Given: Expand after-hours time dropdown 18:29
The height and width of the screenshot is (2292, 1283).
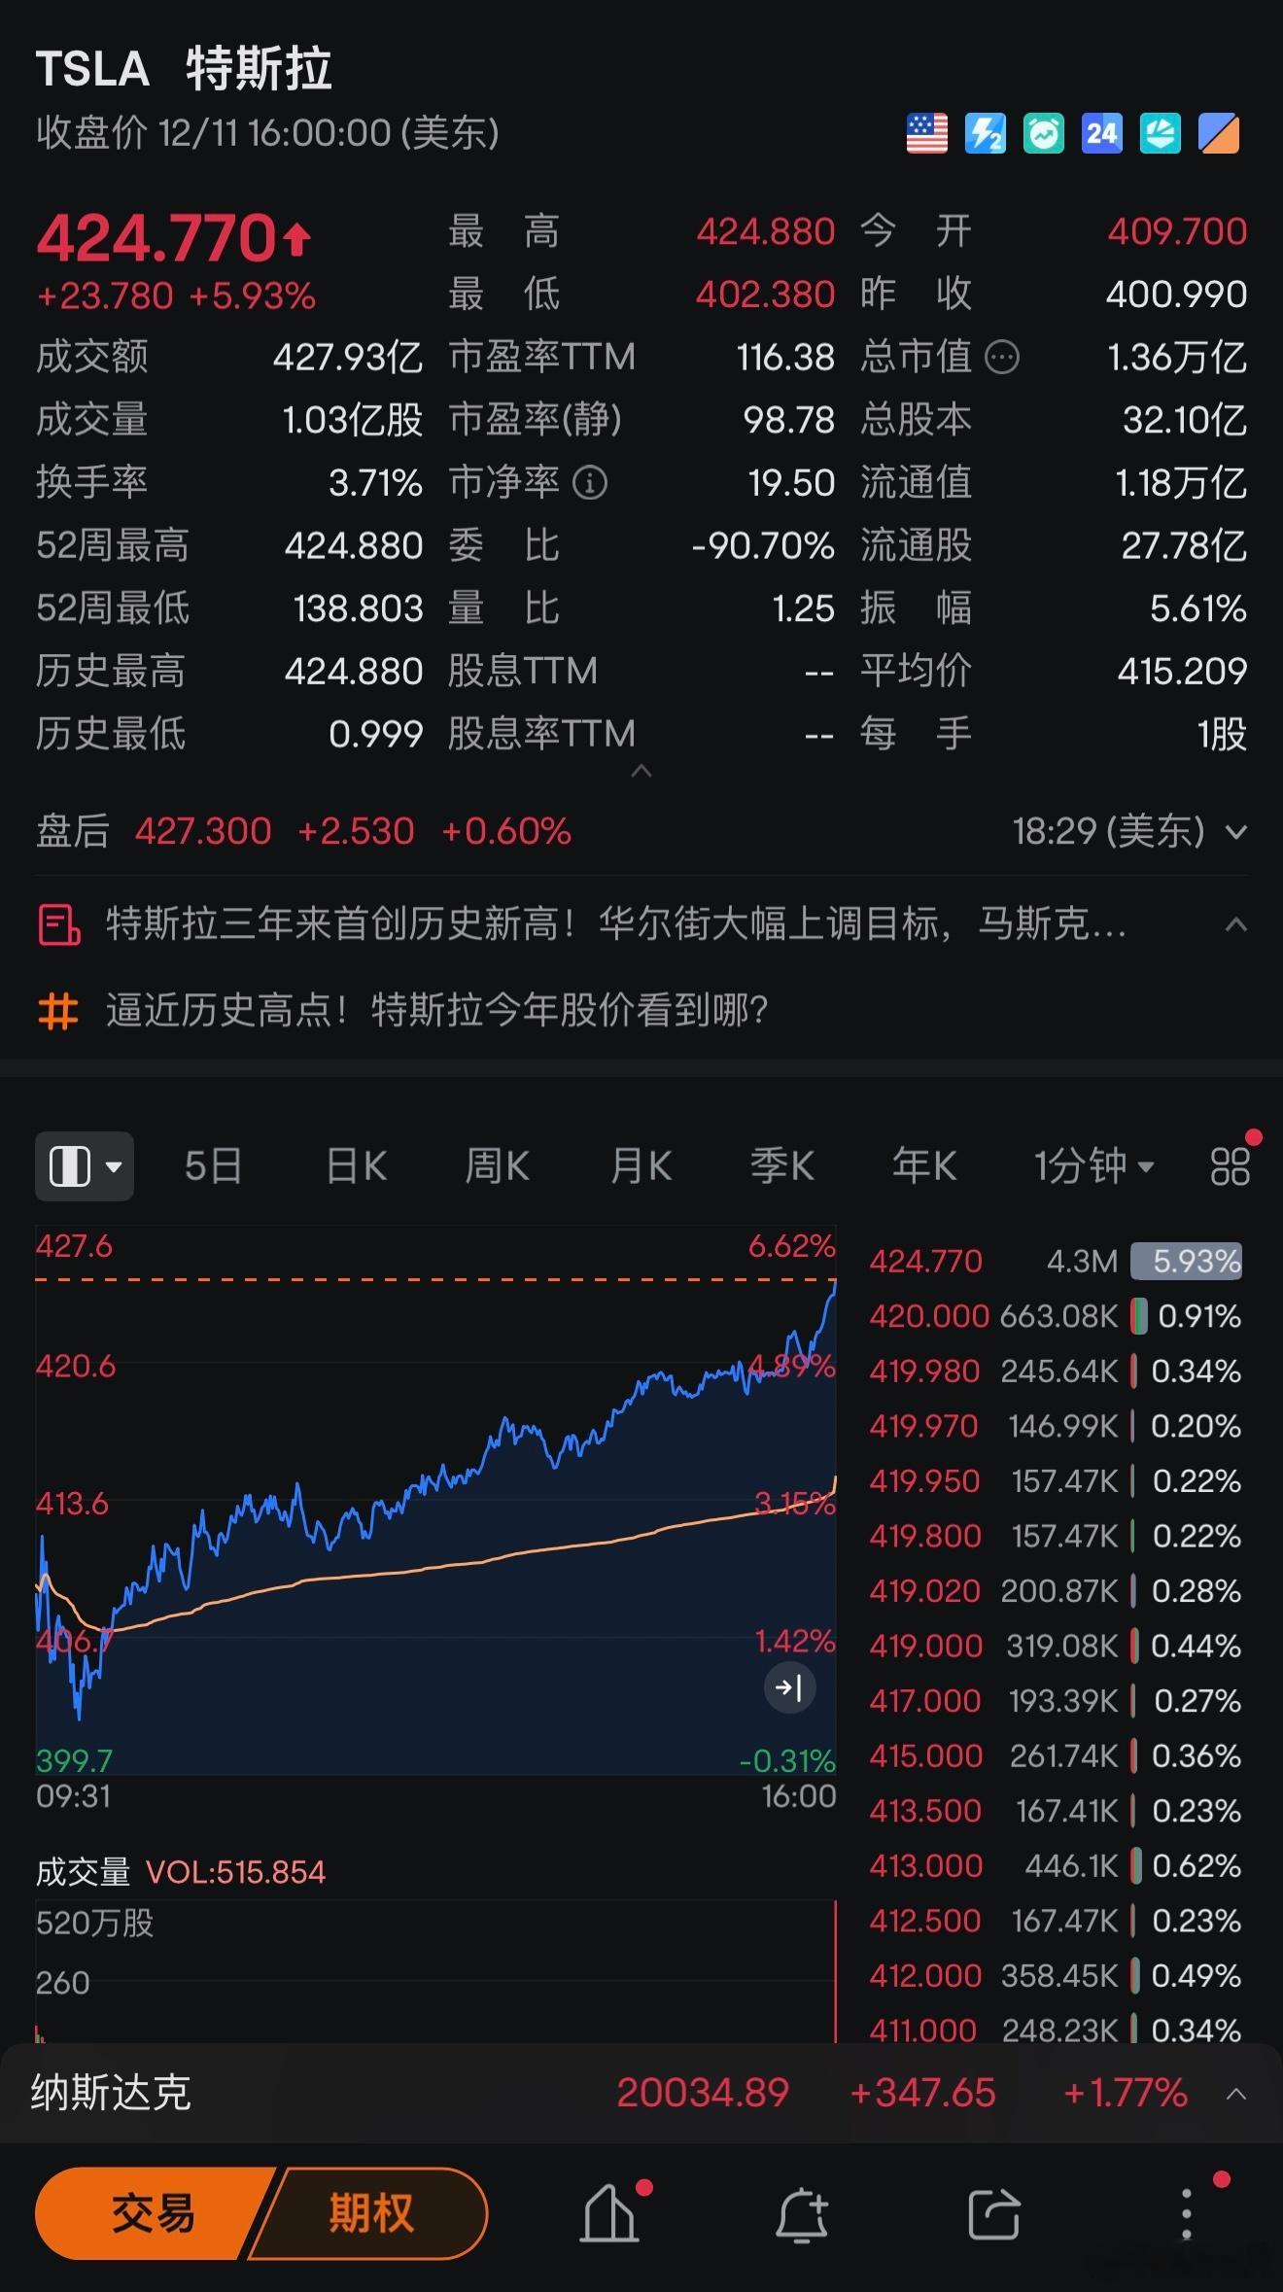Looking at the screenshot, I should point(1236,832).
